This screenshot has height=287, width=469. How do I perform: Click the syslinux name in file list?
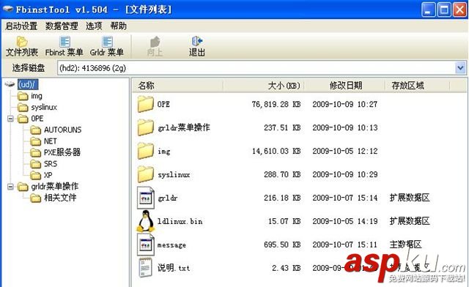174,174
